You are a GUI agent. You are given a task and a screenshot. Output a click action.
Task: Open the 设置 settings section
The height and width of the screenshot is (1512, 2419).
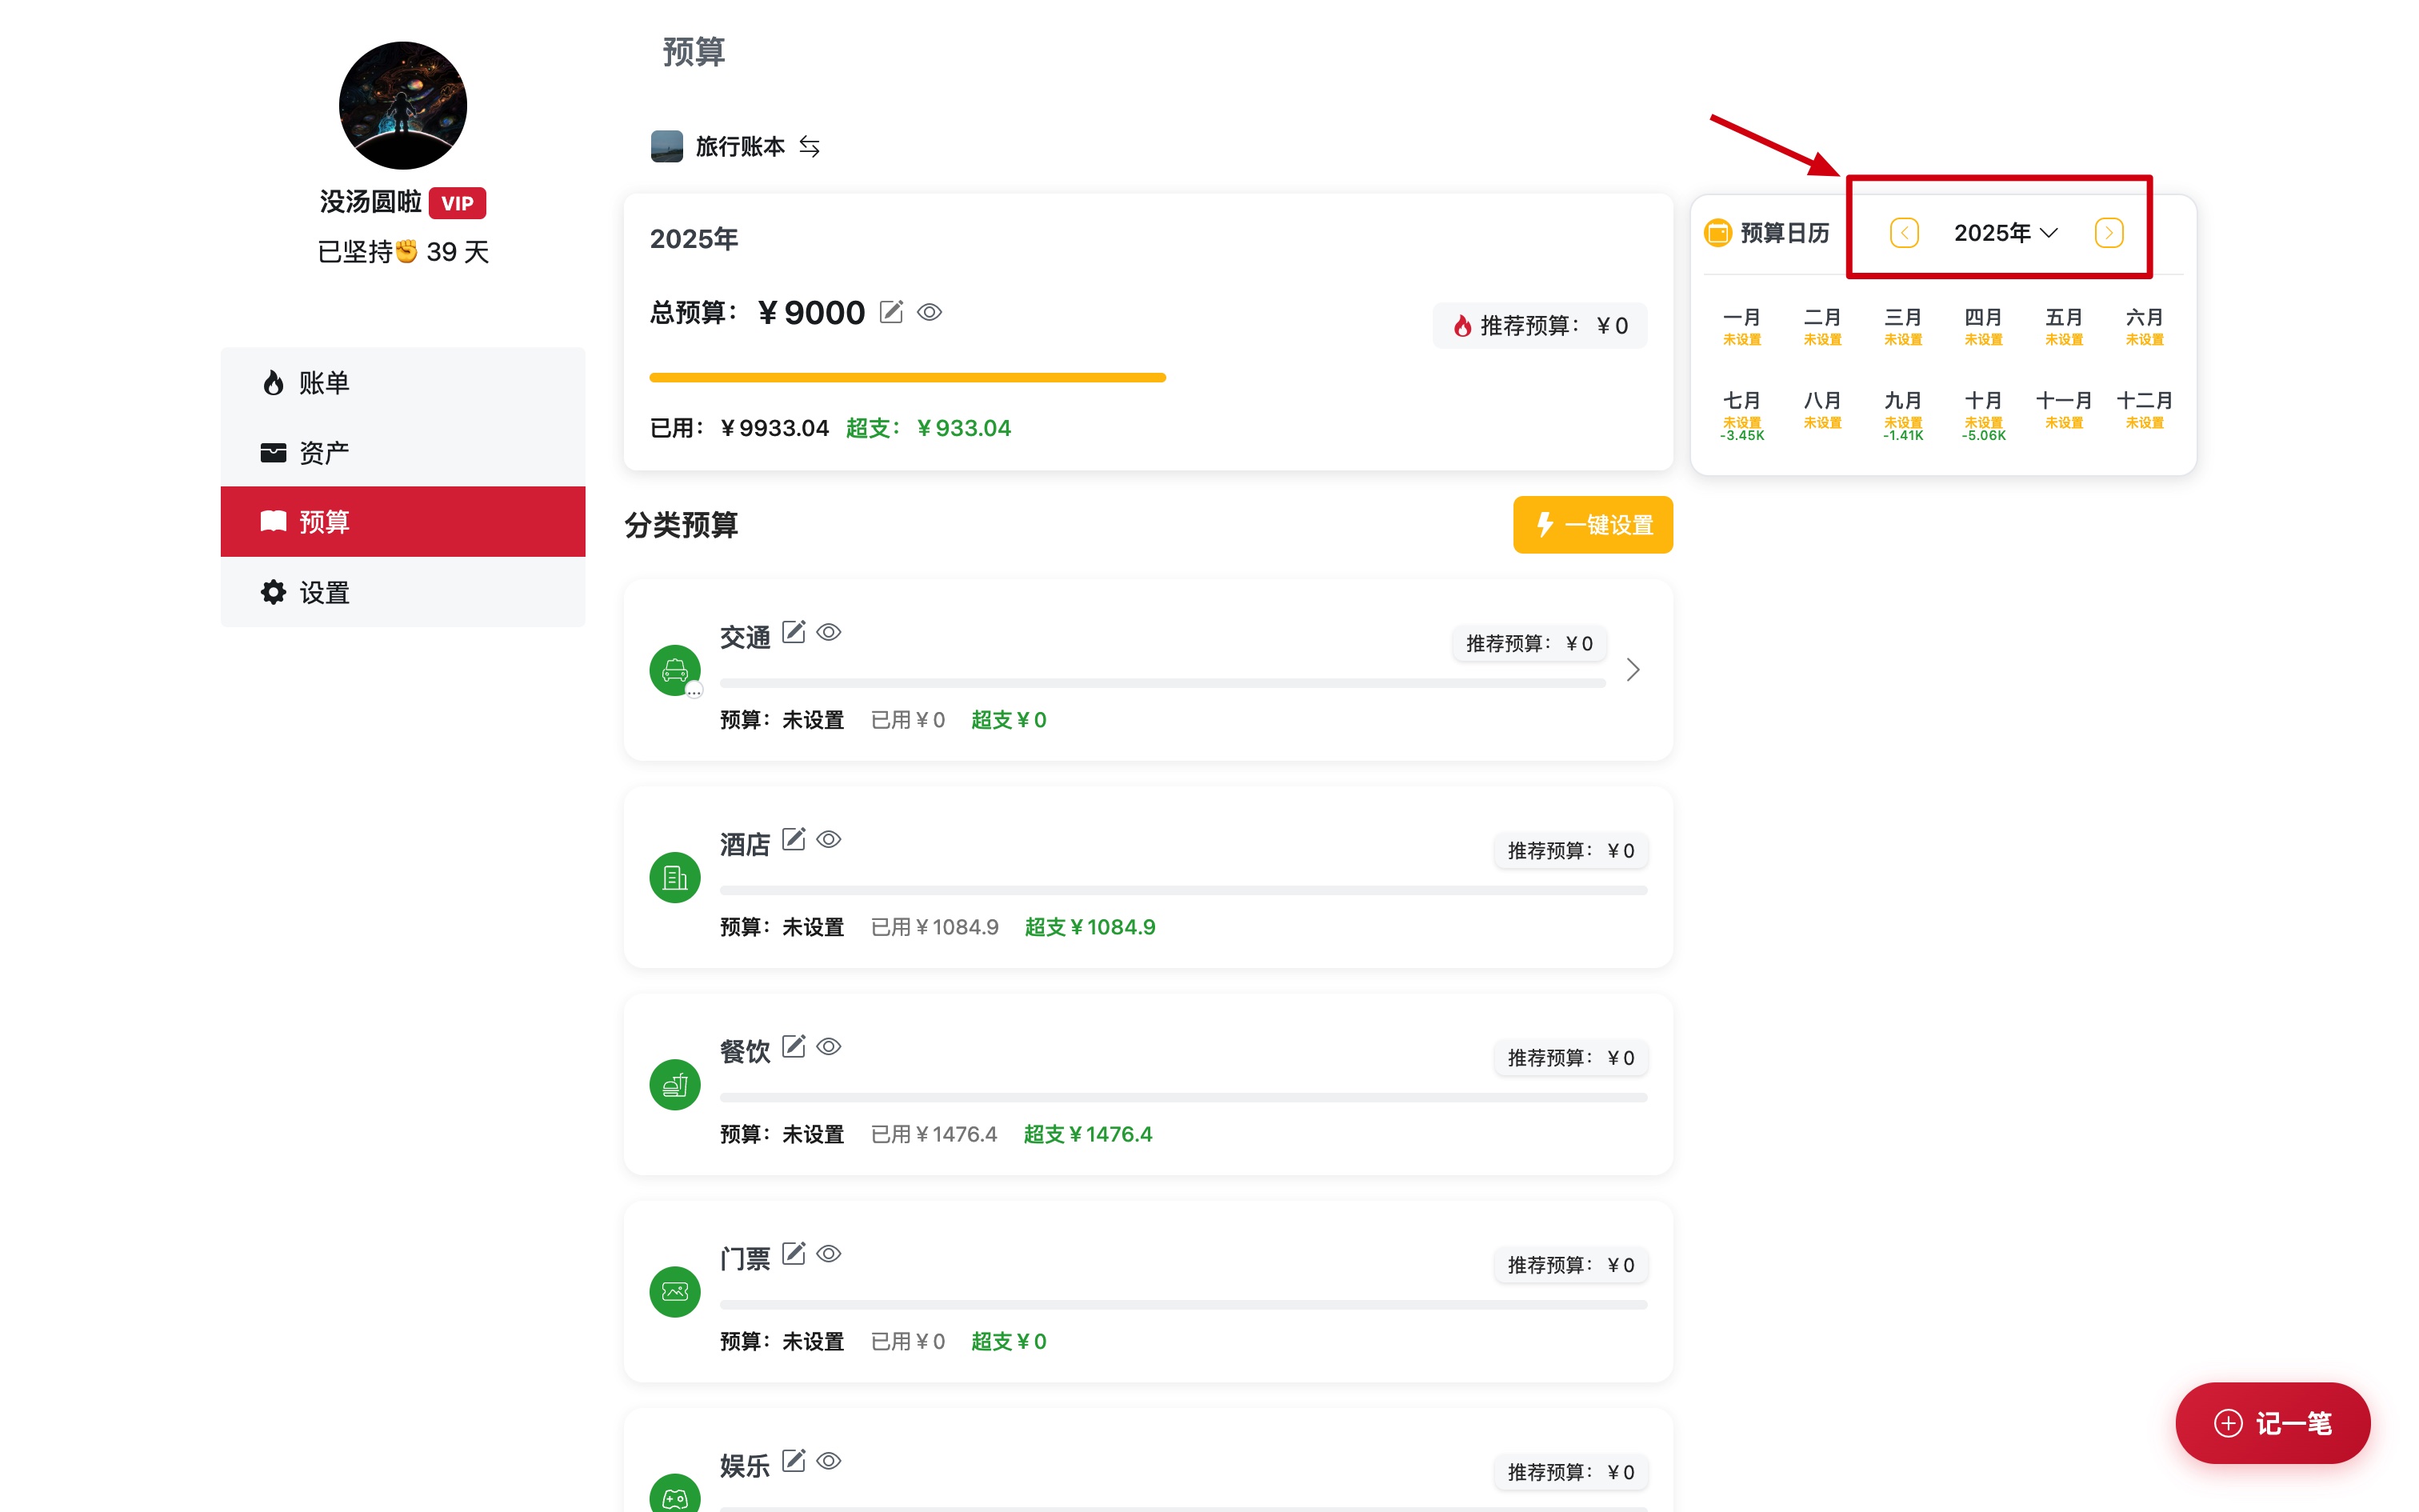pyautogui.click(x=322, y=591)
